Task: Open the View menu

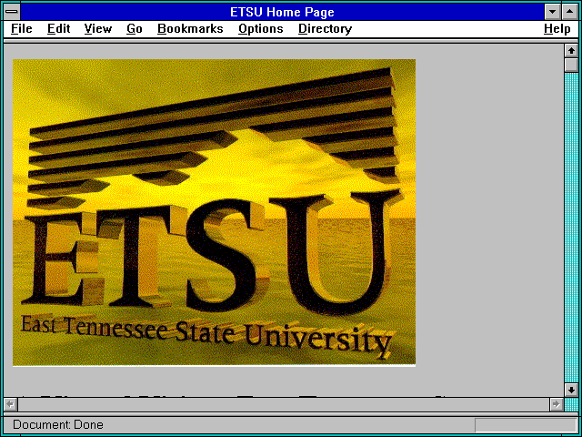Action: pos(98,28)
